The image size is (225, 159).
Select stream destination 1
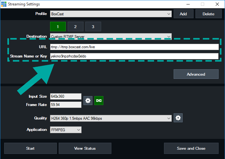58,26
